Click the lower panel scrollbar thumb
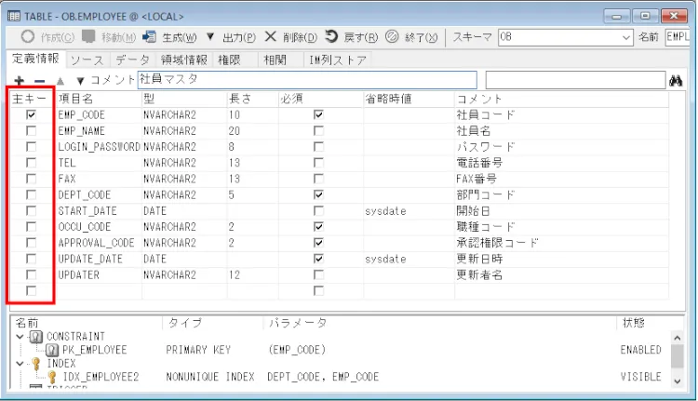 678,356
